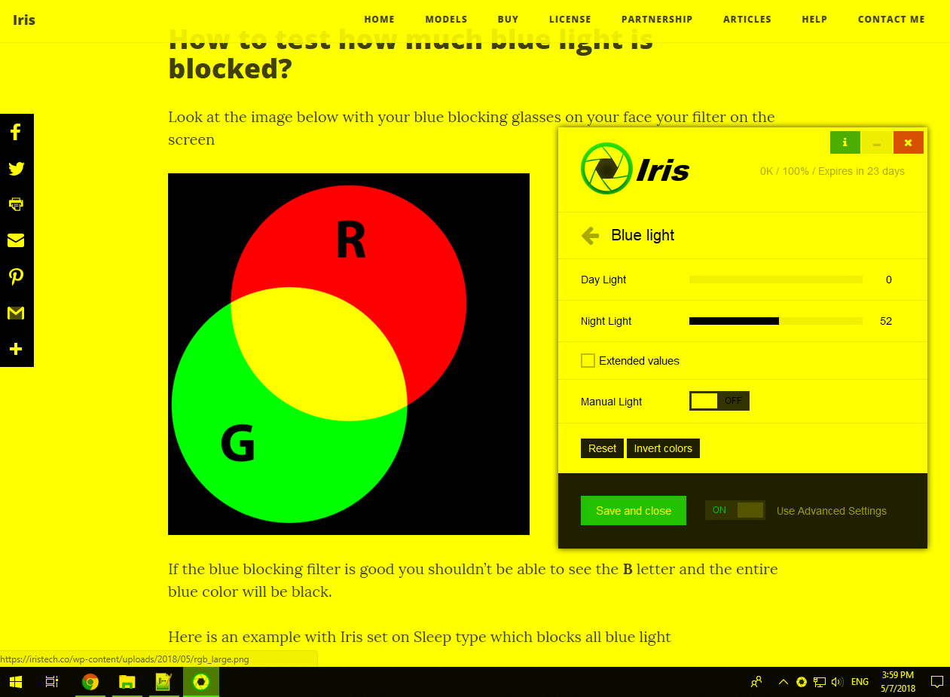The image size is (950, 697).
Task: Show hidden tray icons chevron
Action: point(784,682)
